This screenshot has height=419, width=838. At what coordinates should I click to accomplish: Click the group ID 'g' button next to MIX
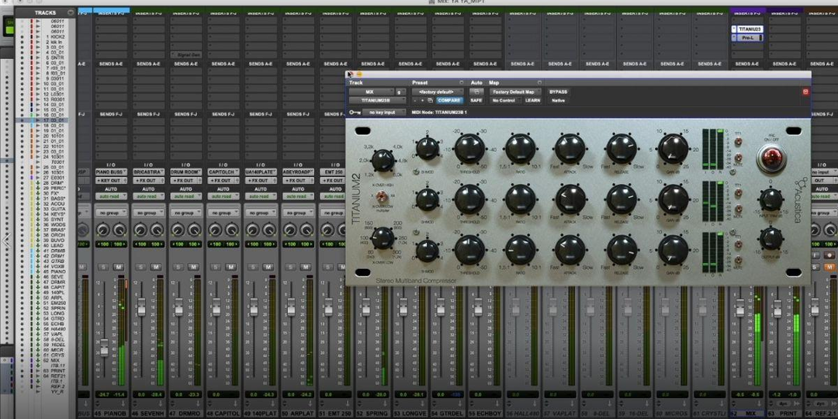point(400,92)
